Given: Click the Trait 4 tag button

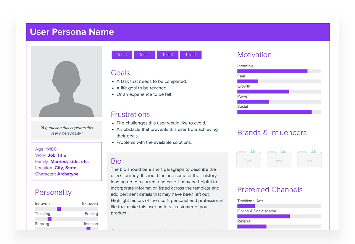Looking at the screenshot, I should [x=191, y=55].
